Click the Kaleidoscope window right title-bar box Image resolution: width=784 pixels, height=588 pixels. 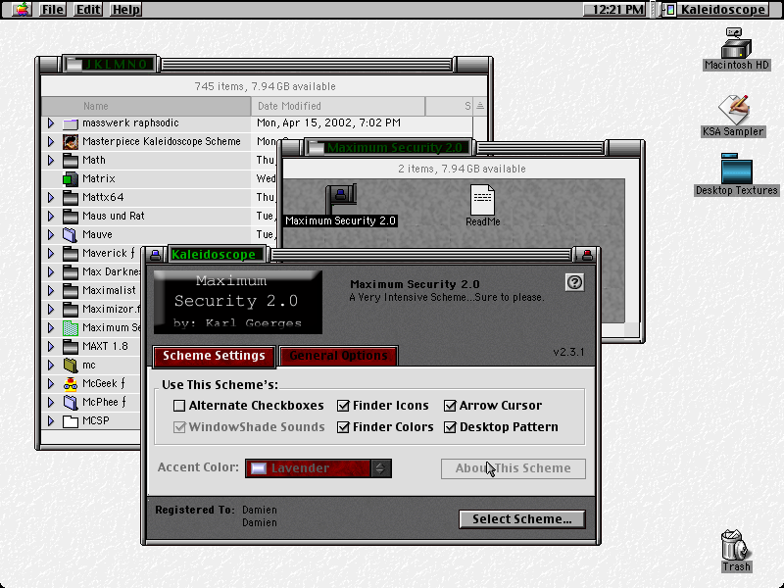point(587,255)
